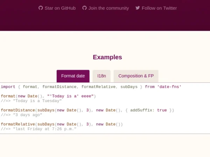The height and width of the screenshot is (157, 210).
Task: Open the Composition & FP tab
Action: 136,76
